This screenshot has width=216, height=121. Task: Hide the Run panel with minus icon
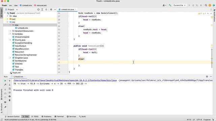click(211, 77)
